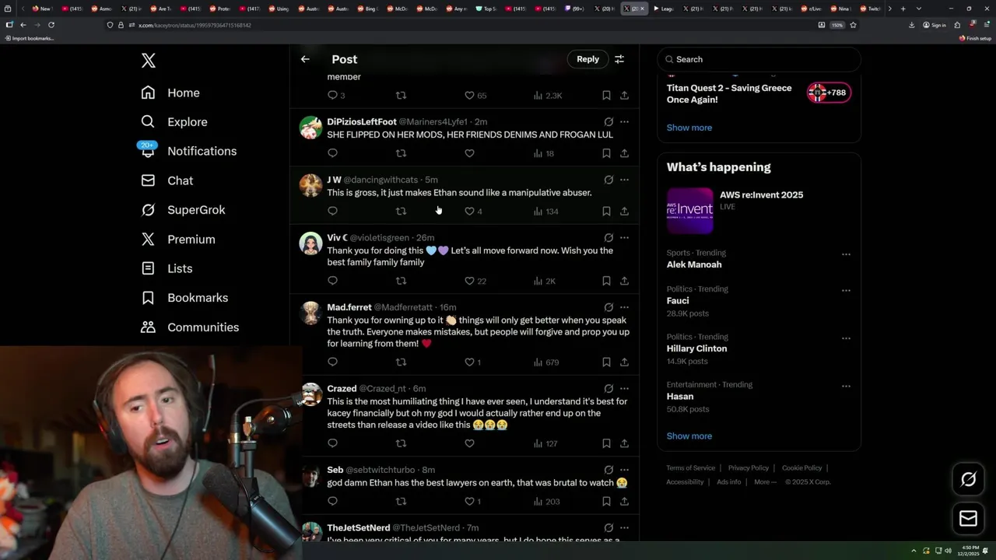
Task: Open Import bookmarks in bookmarks bar
Action: click(29, 38)
